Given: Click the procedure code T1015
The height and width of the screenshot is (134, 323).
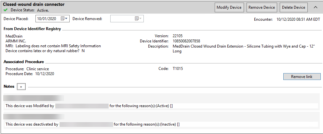Looking at the screenshot, I should click(178, 69).
